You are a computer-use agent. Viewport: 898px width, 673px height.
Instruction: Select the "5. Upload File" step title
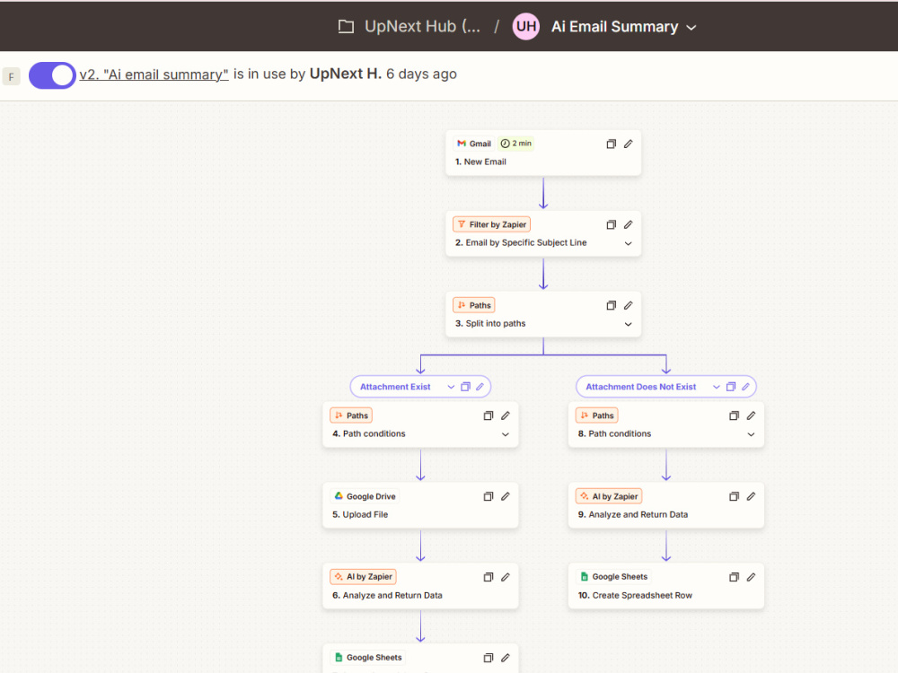click(x=360, y=514)
